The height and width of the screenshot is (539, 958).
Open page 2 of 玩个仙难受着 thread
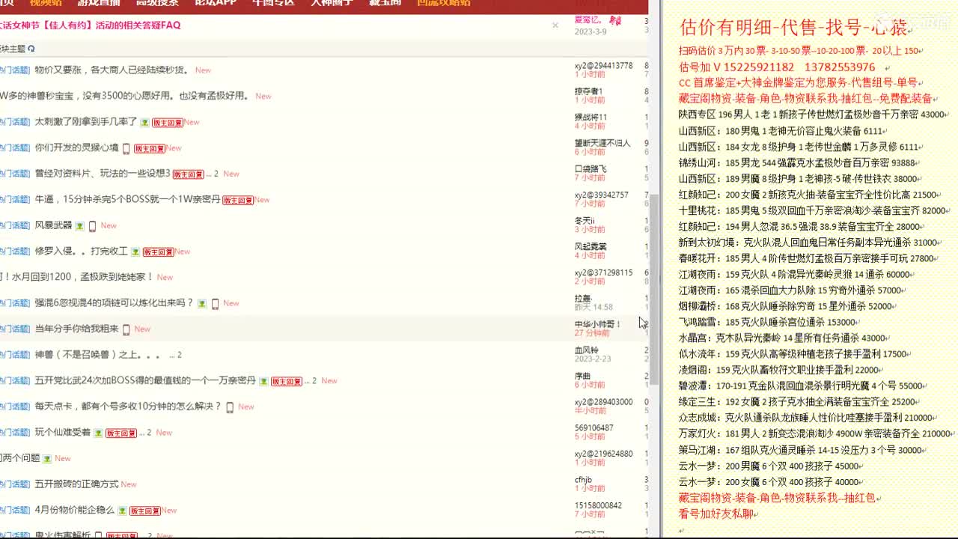149,433
